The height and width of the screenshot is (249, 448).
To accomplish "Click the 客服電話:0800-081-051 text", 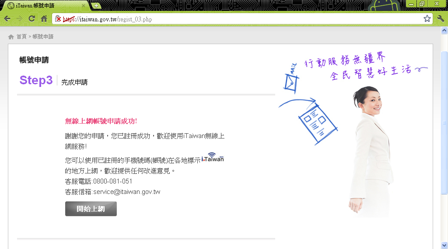I will click(98, 181).
